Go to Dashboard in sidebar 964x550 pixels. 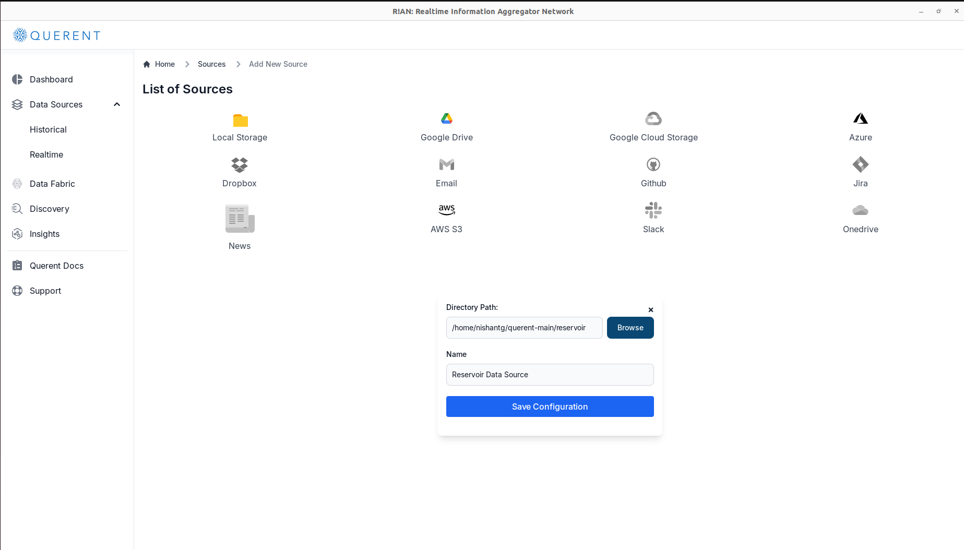click(51, 79)
